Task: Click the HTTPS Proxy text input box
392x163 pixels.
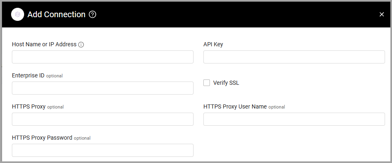Action: tap(102, 119)
